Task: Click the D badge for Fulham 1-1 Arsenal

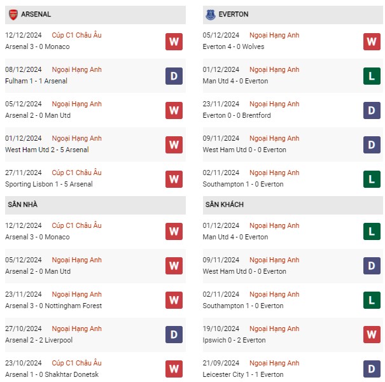Action: coord(174,76)
